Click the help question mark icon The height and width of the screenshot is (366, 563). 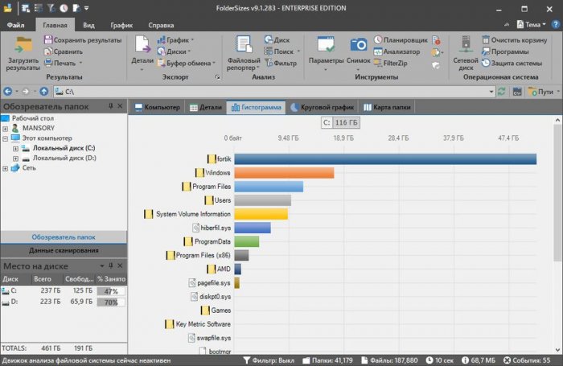[x=556, y=24]
